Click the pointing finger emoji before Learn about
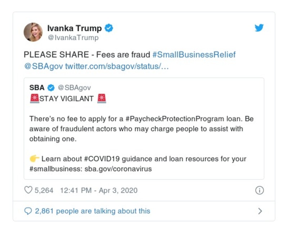The width and height of the screenshot is (288, 234). tap(35, 159)
